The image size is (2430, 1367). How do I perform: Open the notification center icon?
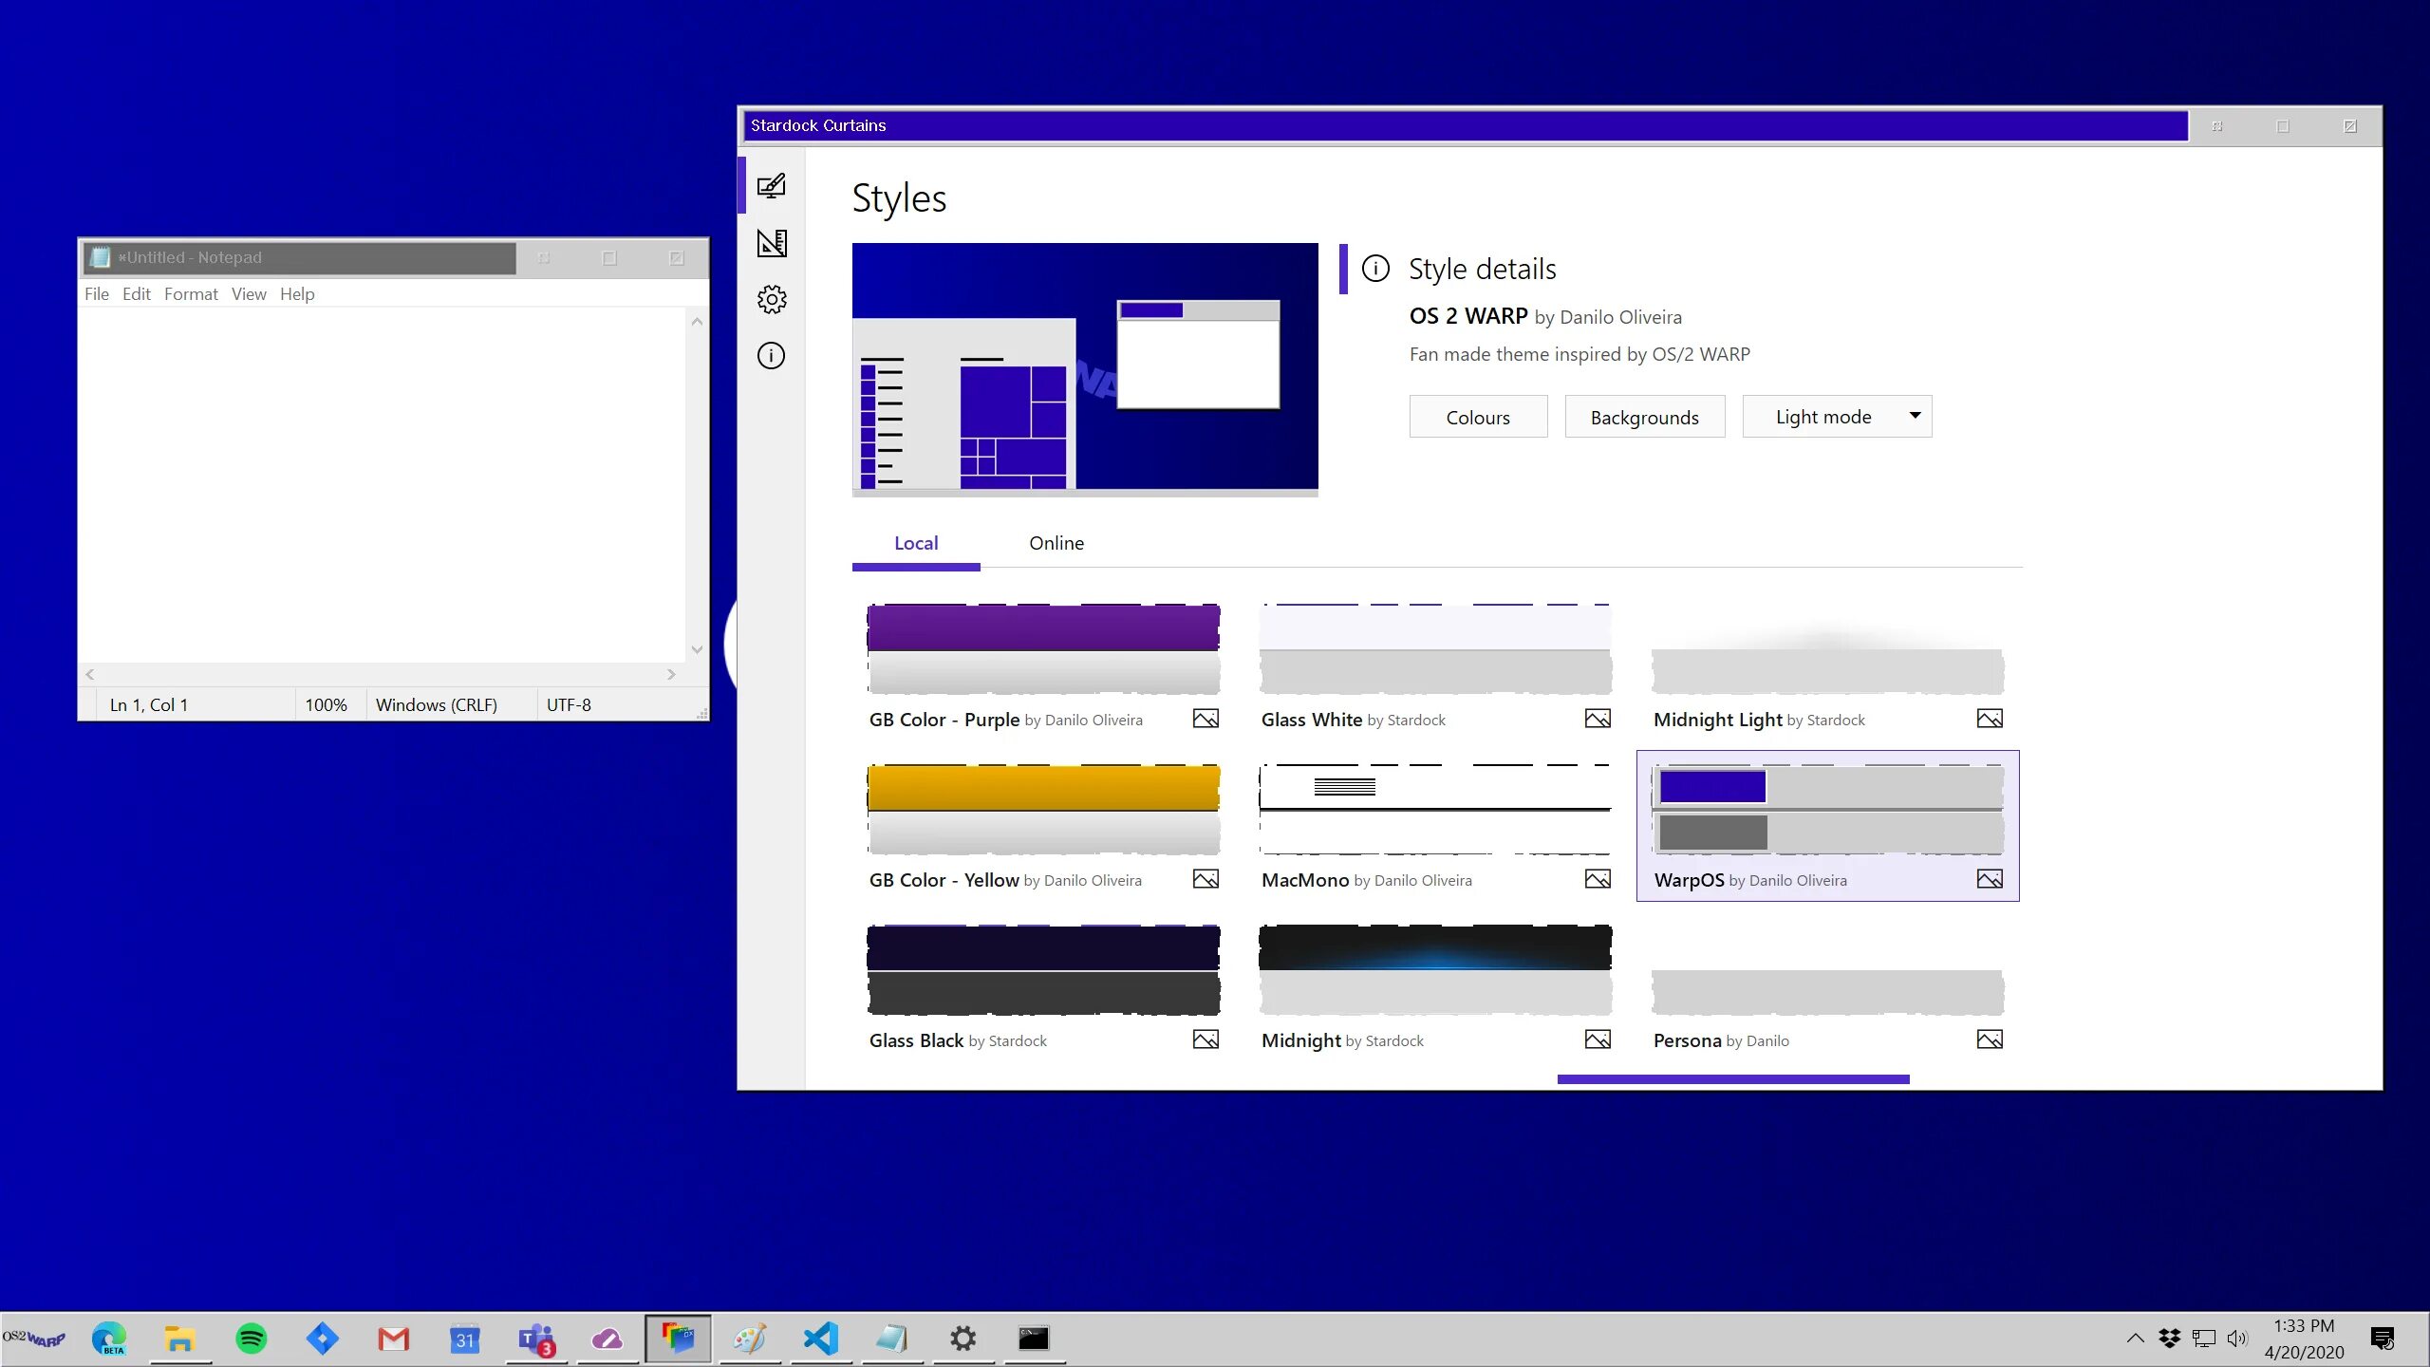pos(2383,1339)
